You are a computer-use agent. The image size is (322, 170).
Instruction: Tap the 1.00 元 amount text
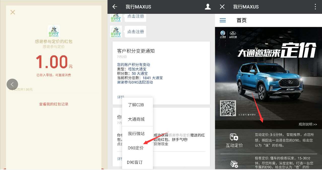[x=54, y=62]
